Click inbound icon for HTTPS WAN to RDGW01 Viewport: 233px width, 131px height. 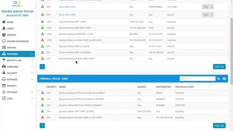pyautogui.click(x=43, y=99)
